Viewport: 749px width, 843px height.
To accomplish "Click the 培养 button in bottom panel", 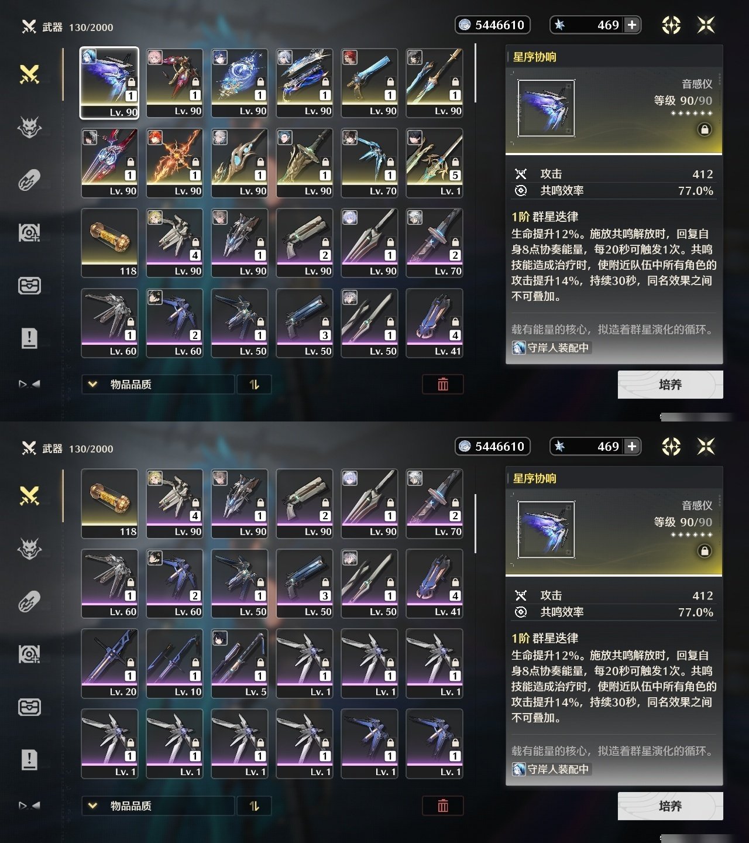I will point(671,806).
